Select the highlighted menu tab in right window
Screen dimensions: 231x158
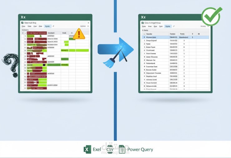(x=168, y=26)
